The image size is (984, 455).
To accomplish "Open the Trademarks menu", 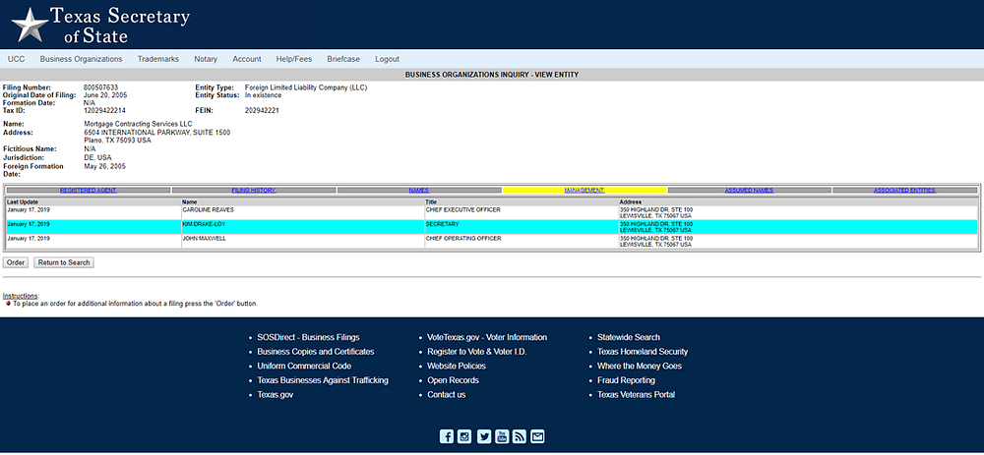I will [x=158, y=59].
